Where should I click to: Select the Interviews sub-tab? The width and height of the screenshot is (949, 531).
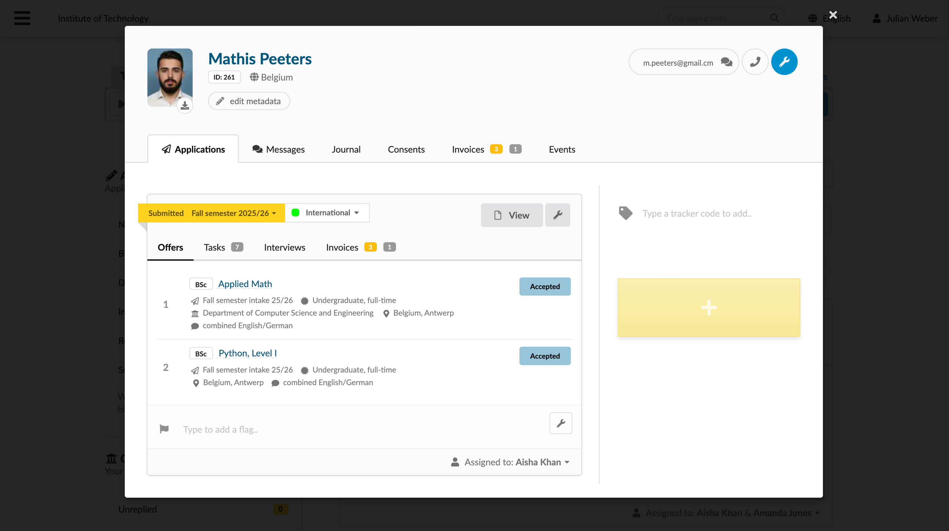point(284,247)
